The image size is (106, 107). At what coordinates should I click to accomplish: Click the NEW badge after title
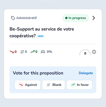(x=41, y=36)
